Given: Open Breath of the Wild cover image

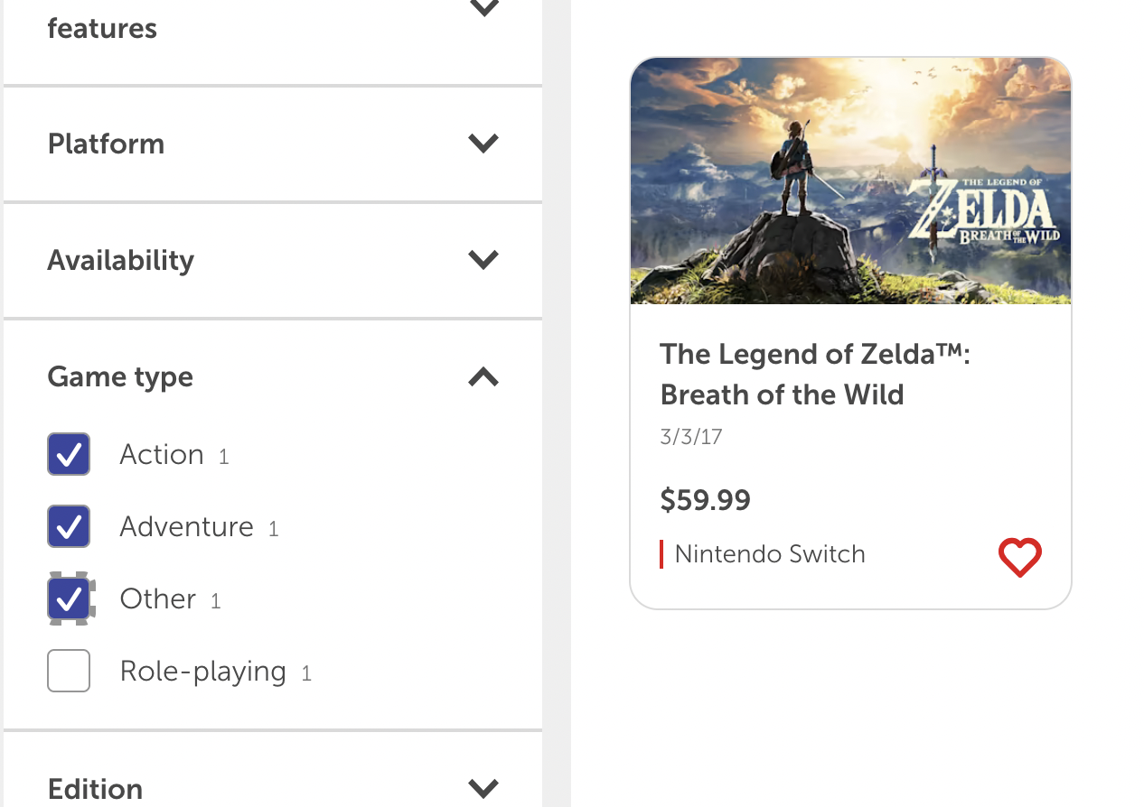Looking at the screenshot, I should 850,181.
